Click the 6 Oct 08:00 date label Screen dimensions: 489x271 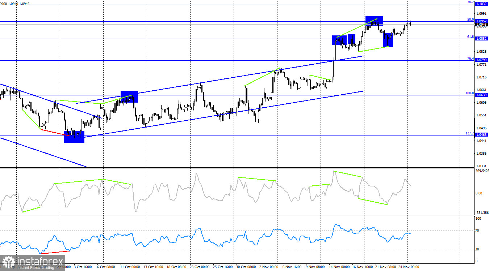click(105, 267)
